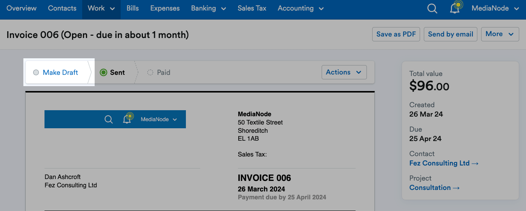Open Fez Consulting Ltd contact link
526x211 pixels.
444,163
